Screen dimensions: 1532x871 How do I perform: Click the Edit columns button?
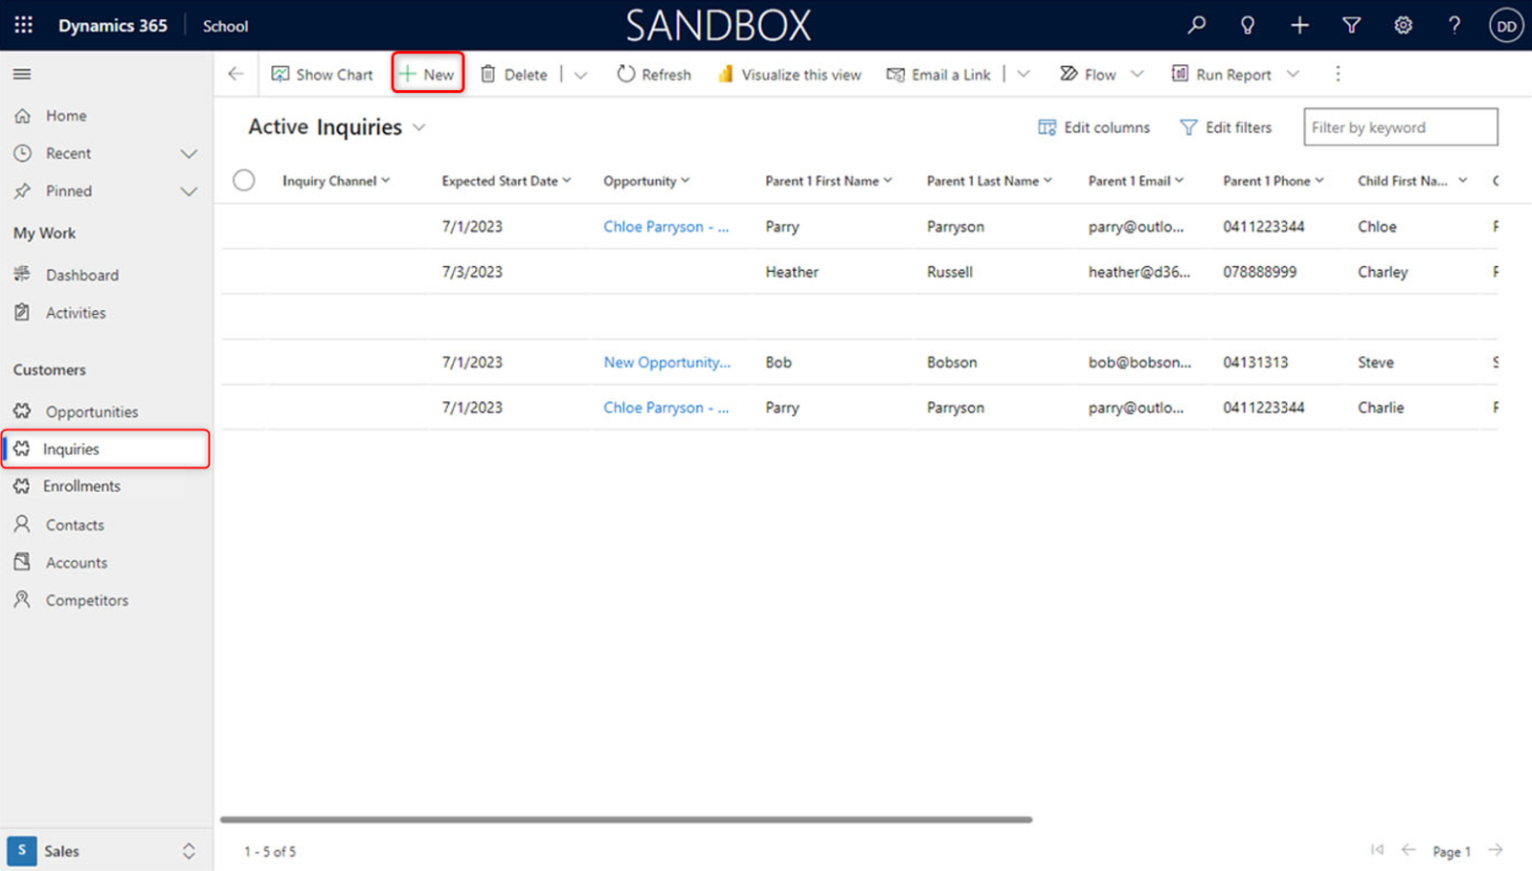[1094, 127]
